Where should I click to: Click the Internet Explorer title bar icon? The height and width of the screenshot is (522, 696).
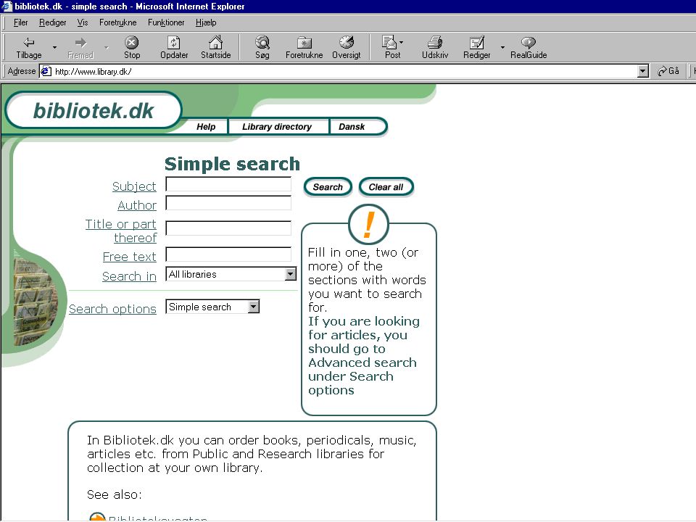coord(7,7)
